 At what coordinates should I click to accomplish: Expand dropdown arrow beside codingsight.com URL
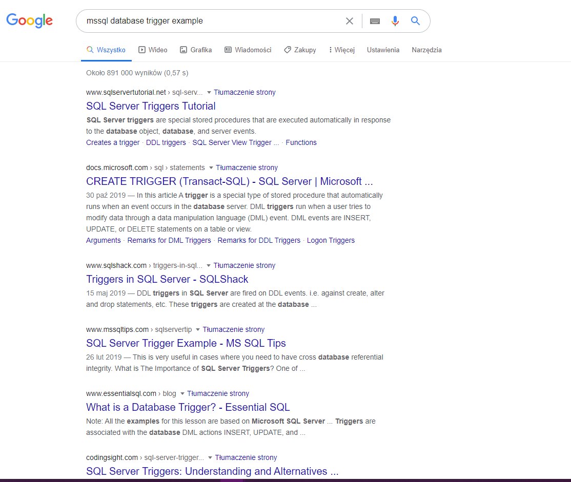point(210,458)
